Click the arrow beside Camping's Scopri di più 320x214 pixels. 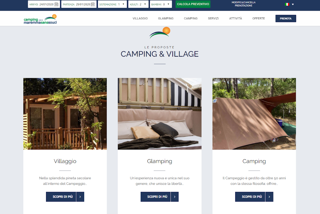click(x=269, y=197)
